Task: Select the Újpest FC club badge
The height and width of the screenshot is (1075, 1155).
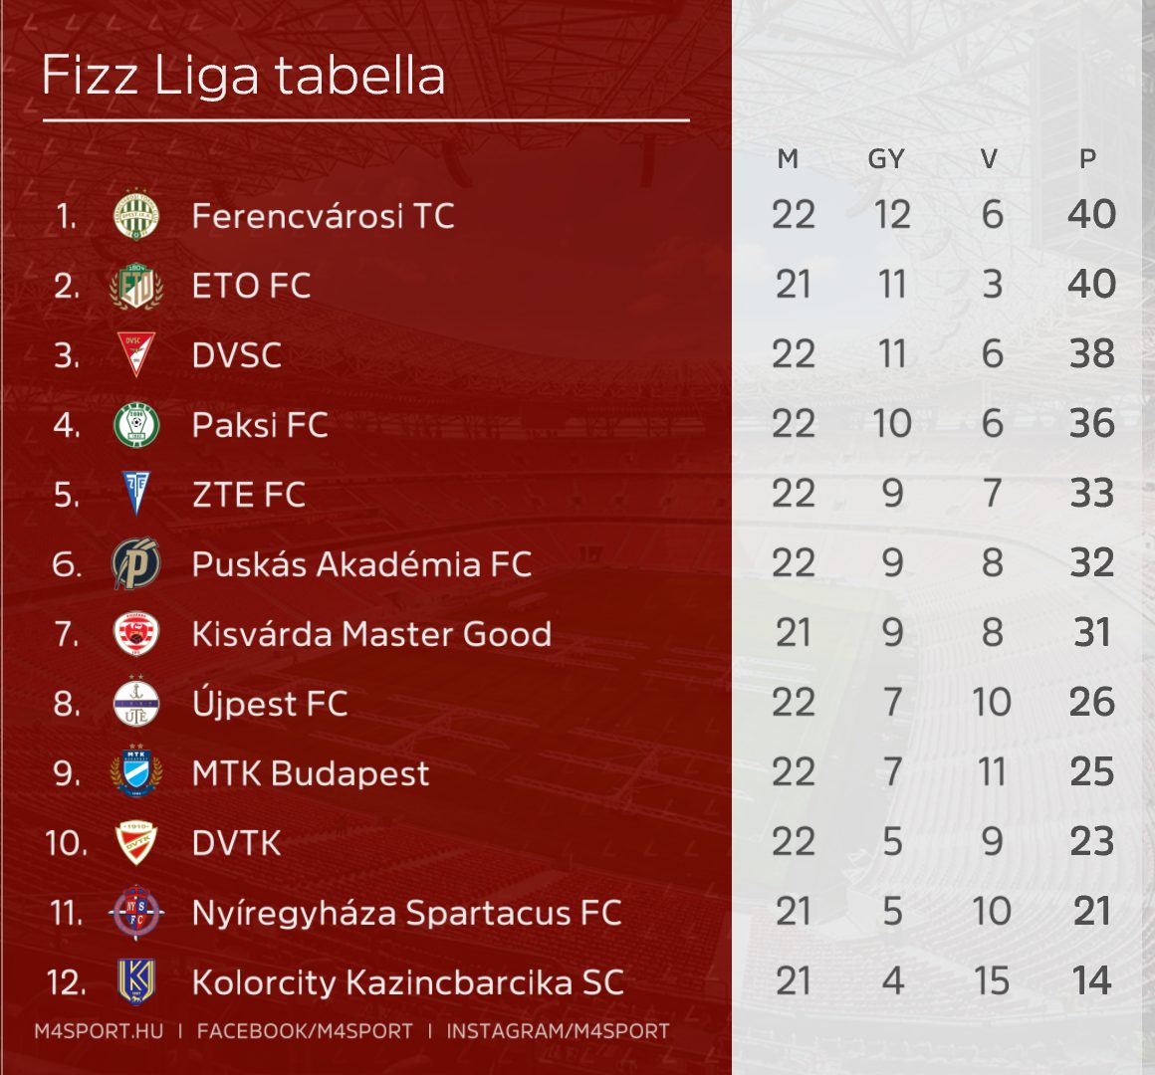Action: 136,703
